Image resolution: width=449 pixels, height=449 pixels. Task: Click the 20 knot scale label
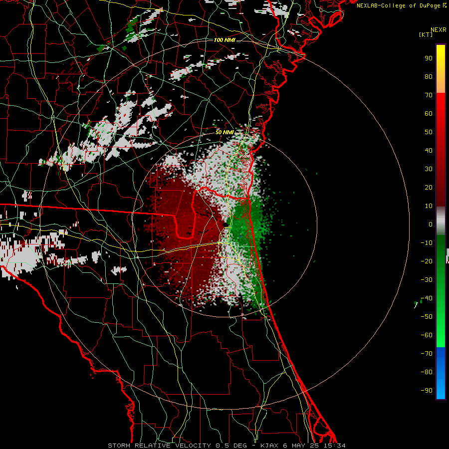pyautogui.click(x=429, y=187)
